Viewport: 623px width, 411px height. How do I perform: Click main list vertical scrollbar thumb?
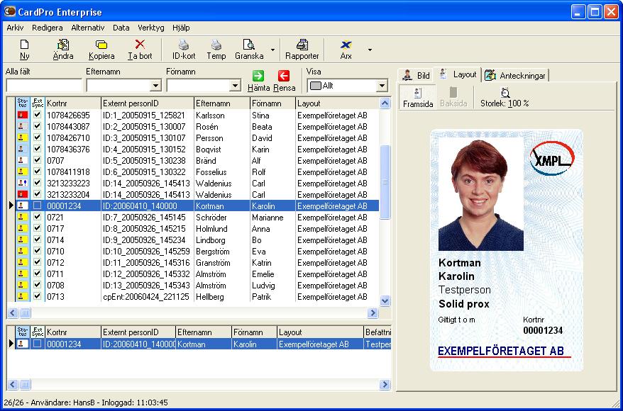385,182
